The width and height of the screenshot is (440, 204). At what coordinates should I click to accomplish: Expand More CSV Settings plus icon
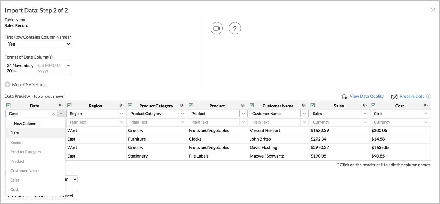[8, 84]
